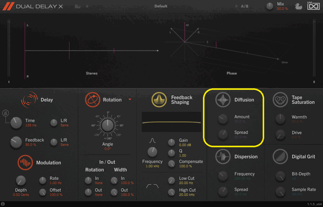323x207 pixels.
Task: Enable the Diffusion module icon
Action: pos(223,99)
